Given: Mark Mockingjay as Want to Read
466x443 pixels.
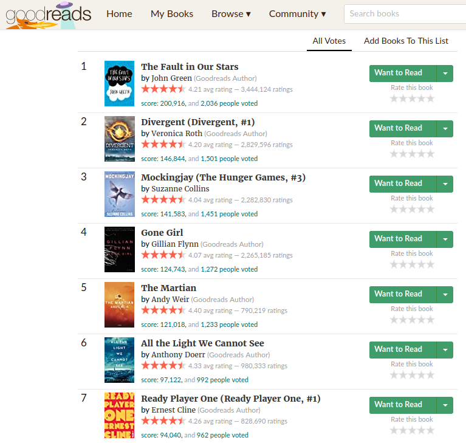Looking at the screenshot, I should tap(403, 184).
